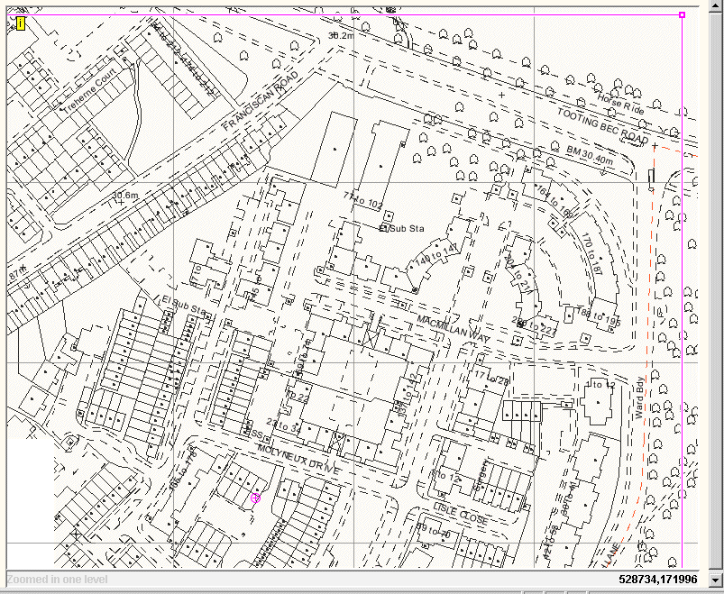
Task: Click the FRANCISCAN ROAD street label
Action: pyautogui.click(x=260, y=101)
